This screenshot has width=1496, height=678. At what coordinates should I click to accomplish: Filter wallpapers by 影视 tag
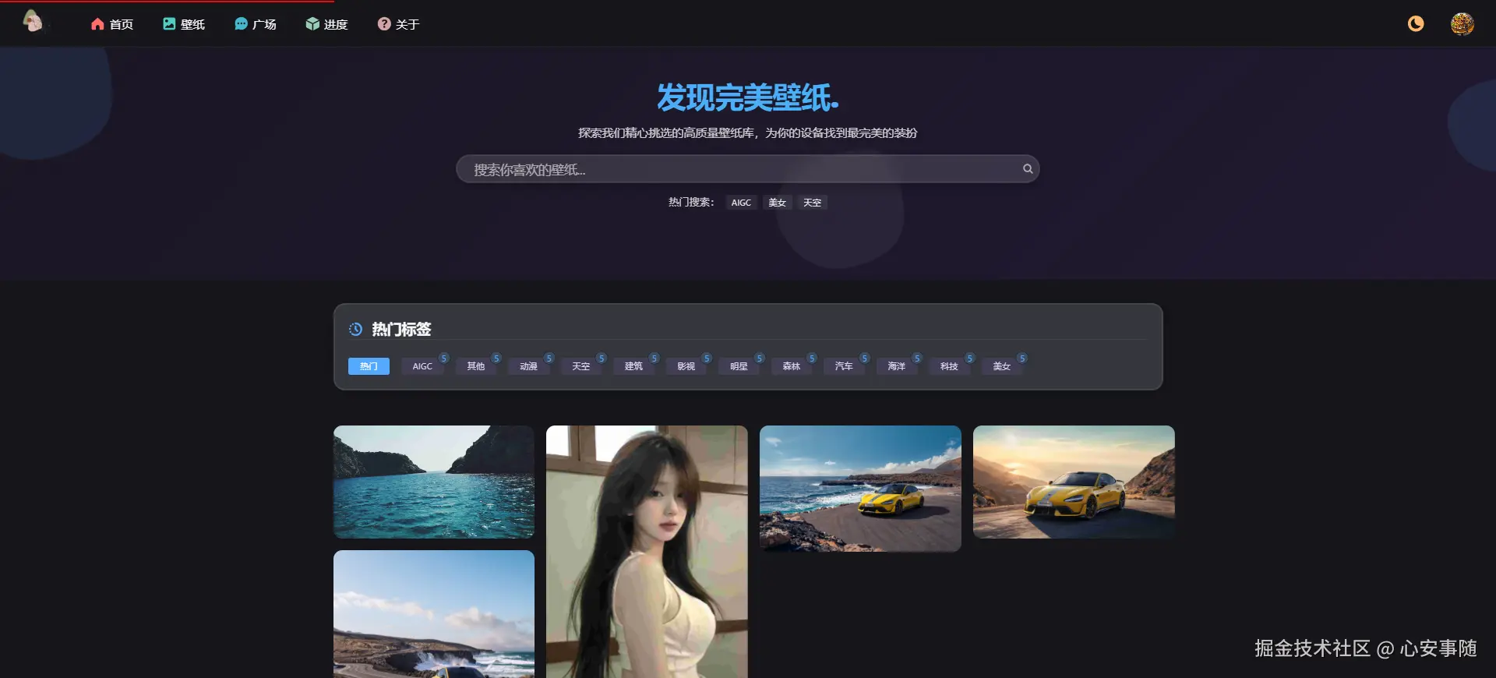coord(686,366)
